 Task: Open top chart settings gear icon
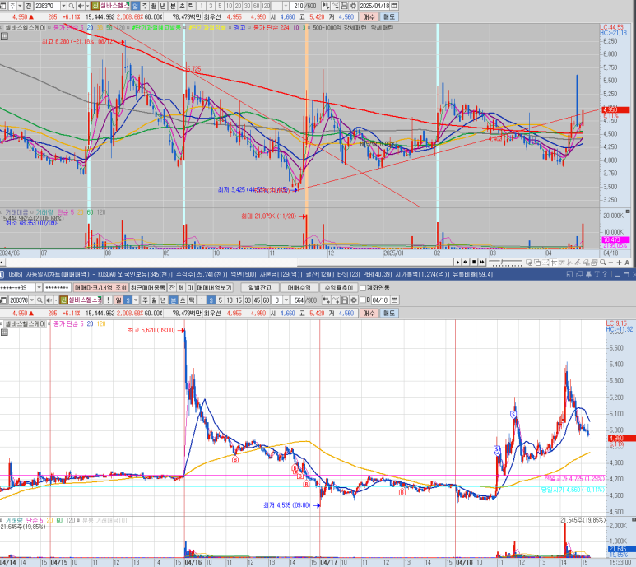click(353, 6)
